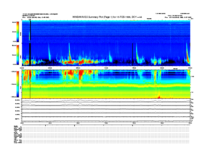The image size is (205, 158).
Task: Click the 12:00 tick under RAD1 spectrogram
Action: click(x=106, y=68)
